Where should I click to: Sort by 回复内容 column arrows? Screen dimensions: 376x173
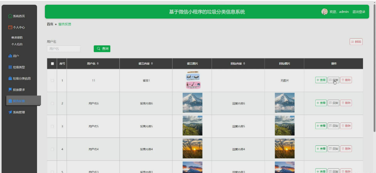(x=244, y=63)
